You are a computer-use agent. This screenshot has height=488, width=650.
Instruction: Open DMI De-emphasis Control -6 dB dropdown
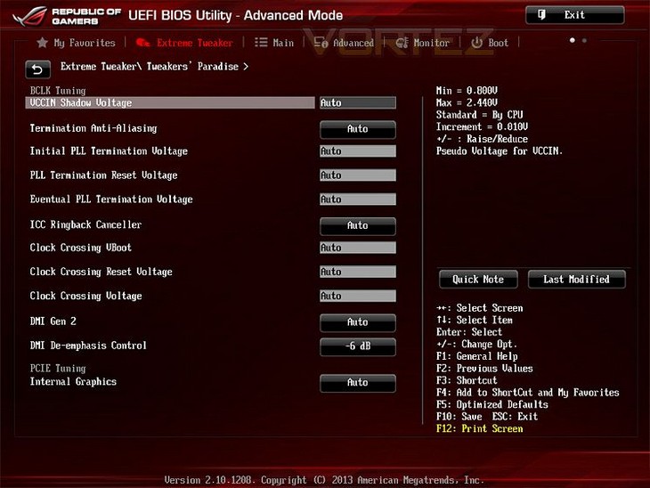pos(357,346)
